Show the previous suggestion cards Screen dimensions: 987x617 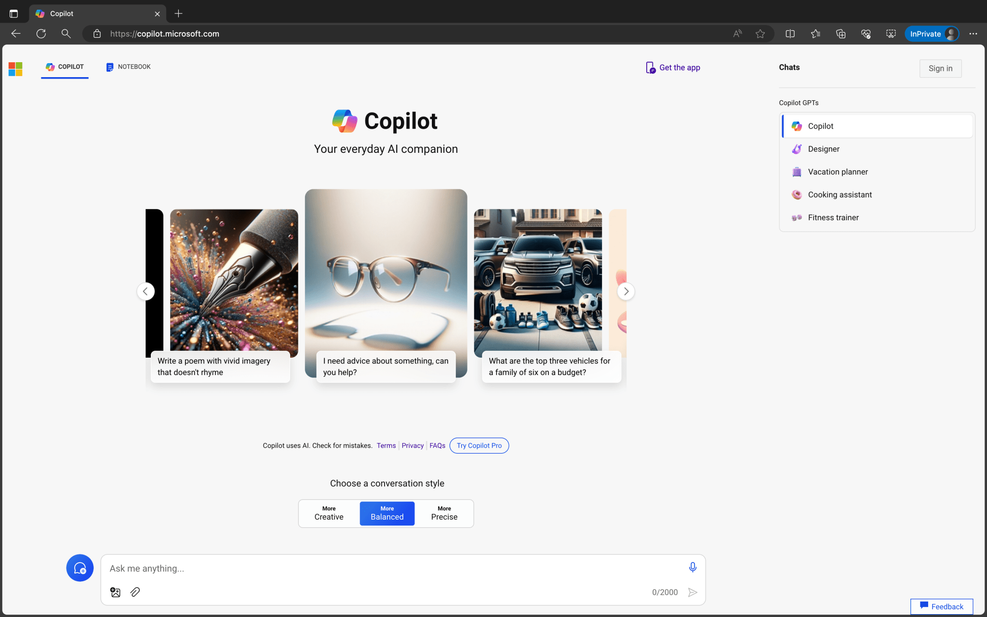coord(146,291)
